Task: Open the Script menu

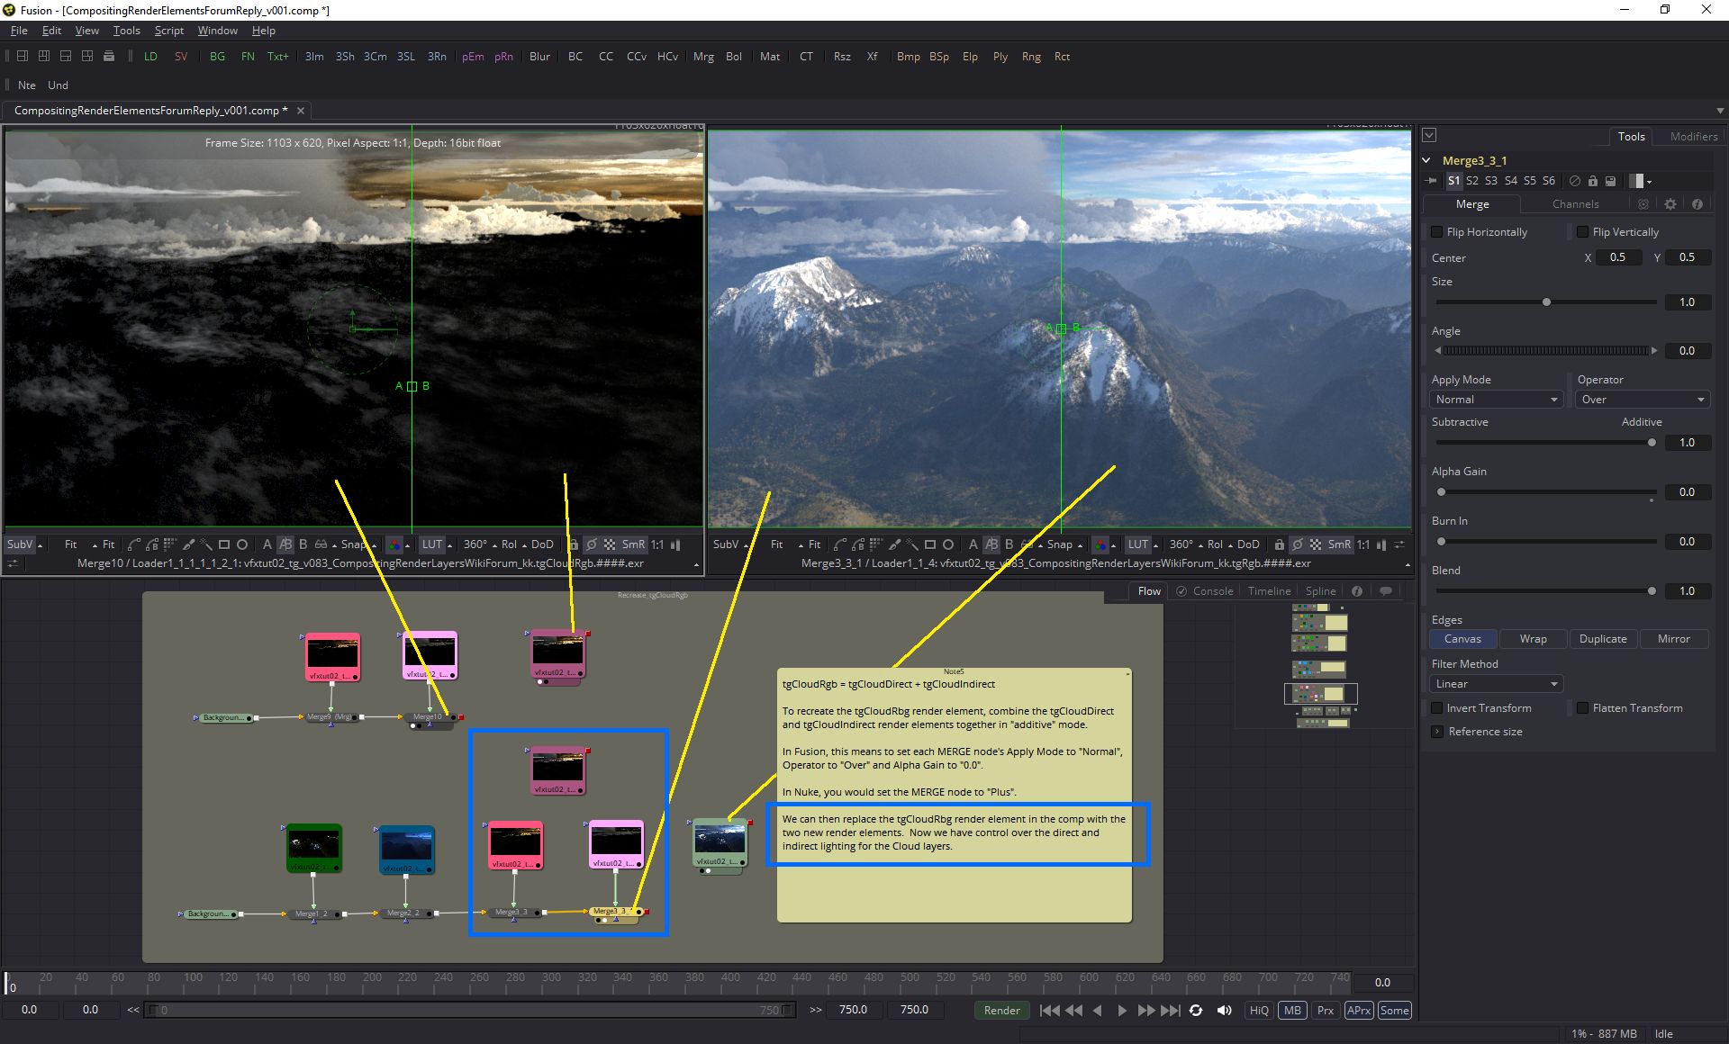Action: click(168, 31)
